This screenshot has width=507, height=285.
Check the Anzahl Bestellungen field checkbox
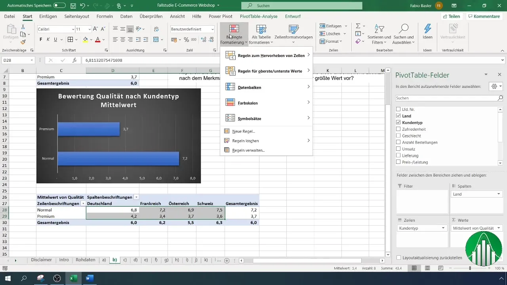click(x=398, y=142)
